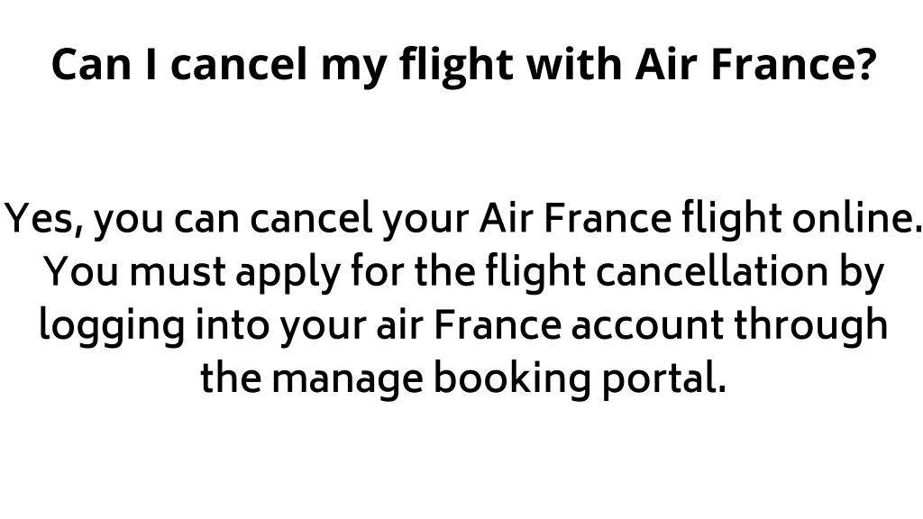Click the words "flight cancellation"
This screenshot has height=519, width=923.
click(657, 272)
